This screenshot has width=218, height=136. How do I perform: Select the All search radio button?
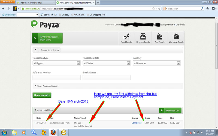[x=52, y=15]
